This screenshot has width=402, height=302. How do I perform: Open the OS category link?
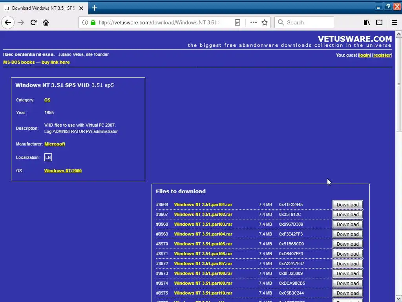(x=47, y=100)
